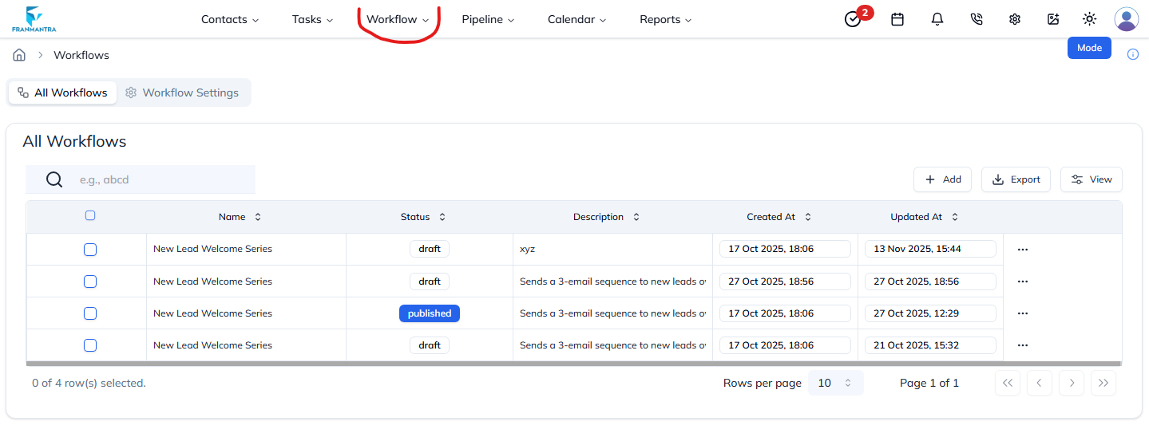Export the workflows list
The width and height of the screenshot is (1149, 441).
1016,179
